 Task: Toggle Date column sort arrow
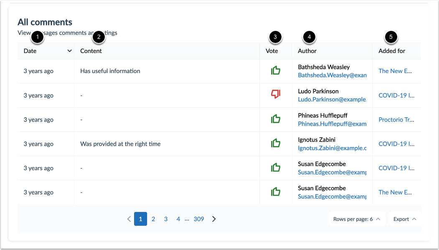(69, 51)
